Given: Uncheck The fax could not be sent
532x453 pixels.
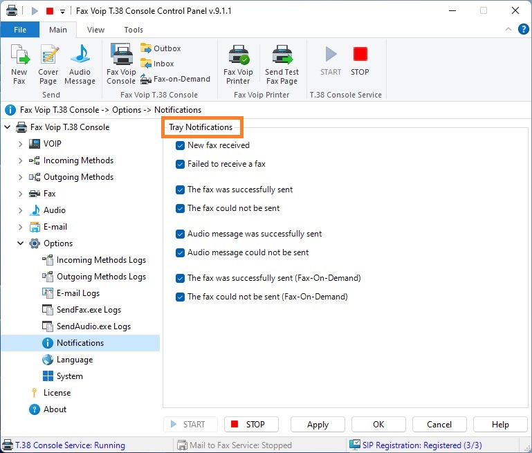Looking at the screenshot, I should (180, 208).
